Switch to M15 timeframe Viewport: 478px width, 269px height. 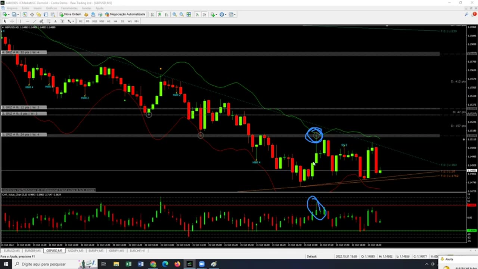tap(94, 21)
